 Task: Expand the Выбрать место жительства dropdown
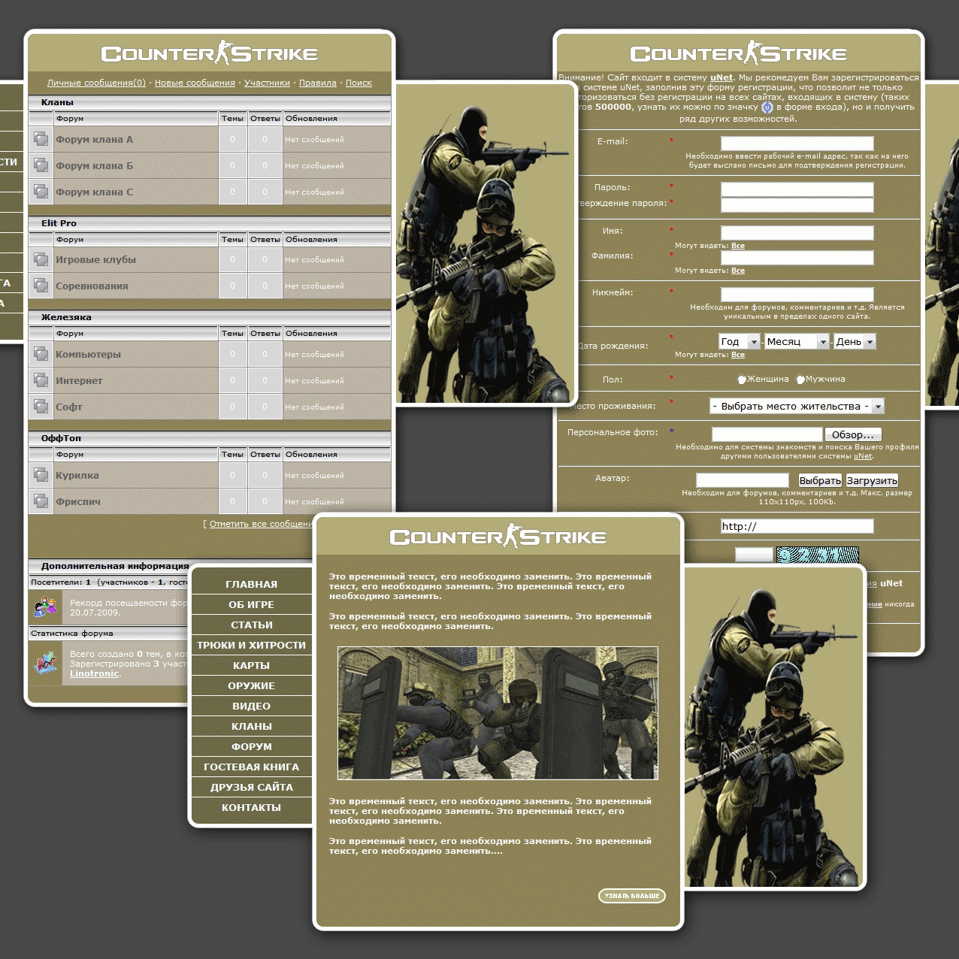797,406
